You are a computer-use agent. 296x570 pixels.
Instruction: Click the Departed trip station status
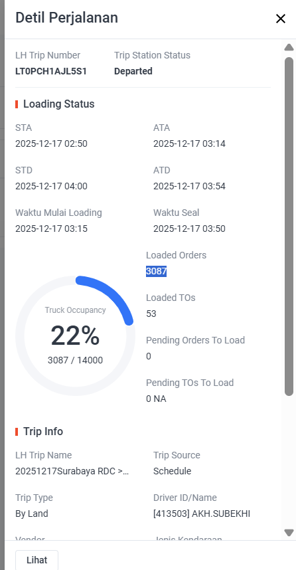tap(133, 71)
